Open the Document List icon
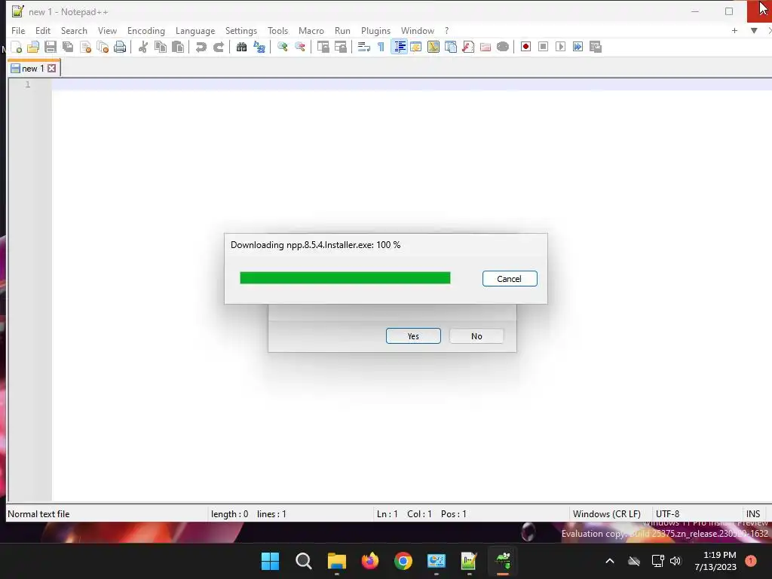 451,47
